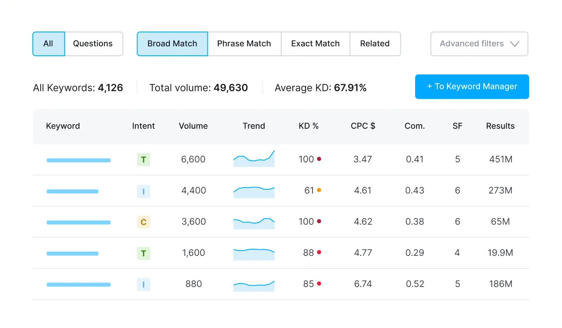Open the first keyword link in the table

(x=78, y=160)
